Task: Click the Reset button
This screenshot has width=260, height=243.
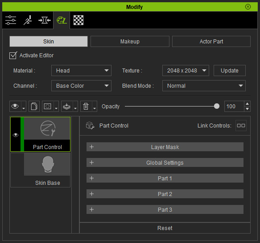Action: click(x=165, y=228)
